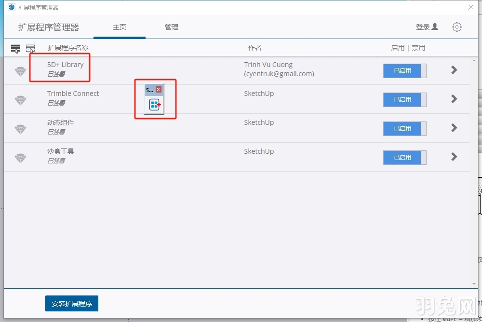The width and height of the screenshot is (482, 322).
Task: Click the Trimble Connect diamond extension icon
Action: (x=20, y=100)
